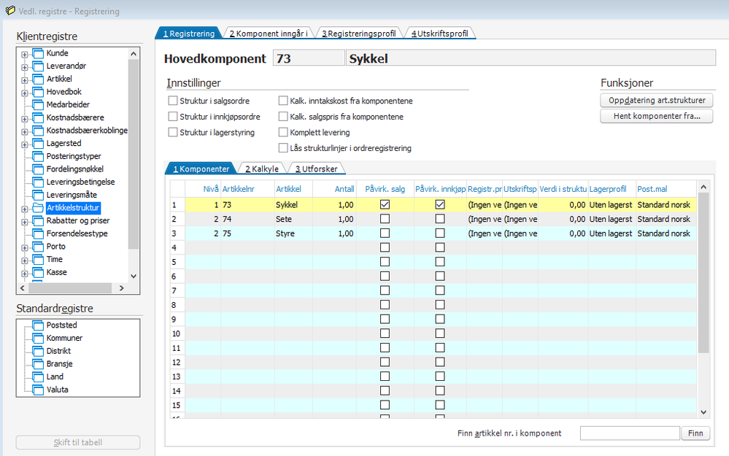The width and height of the screenshot is (729, 456).
Task: Click the Kunde register icon
Action: click(x=38, y=53)
